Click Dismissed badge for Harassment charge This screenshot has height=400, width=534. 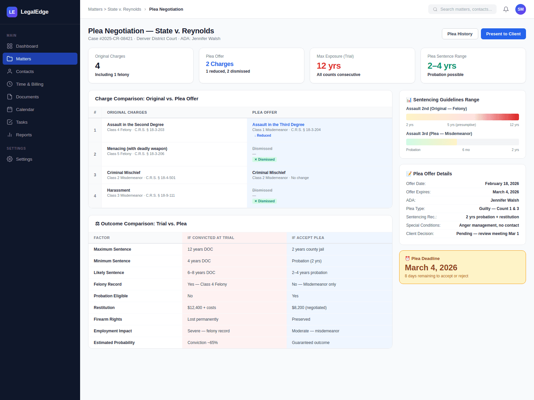264,201
